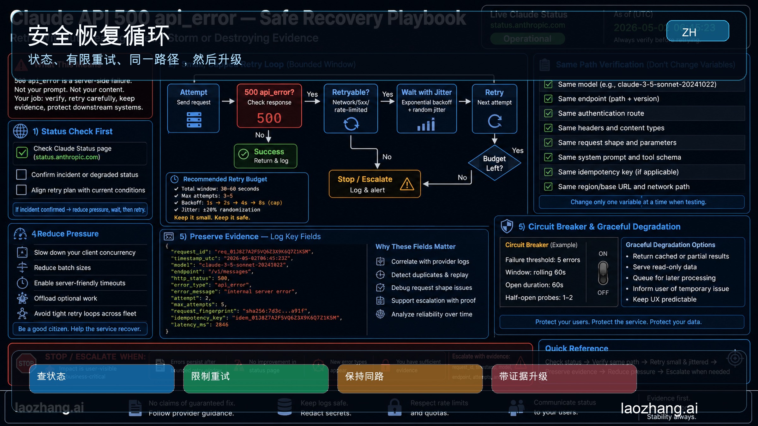
Task: Flip the Circuit Breaker ON/OFF switch
Action: [x=603, y=273]
